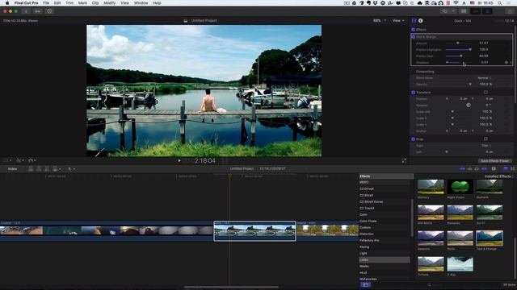Click the Transform on-screen controls icon
517x290 pixels.
[485, 93]
